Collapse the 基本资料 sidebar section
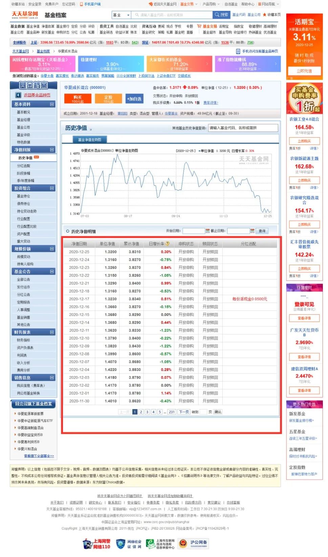328x557 pixels. pyautogui.click(x=52, y=104)
